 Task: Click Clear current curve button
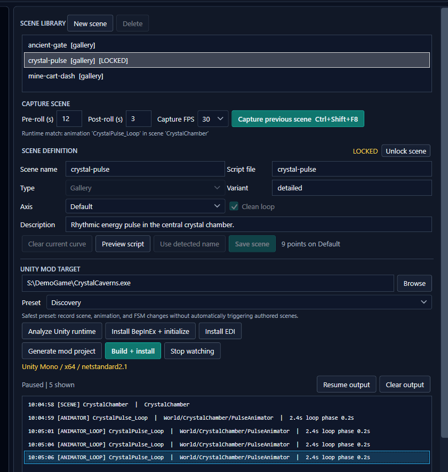click(57, 244)
